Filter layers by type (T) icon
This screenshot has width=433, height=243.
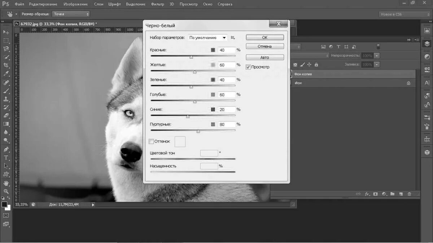tap(338, 47)
